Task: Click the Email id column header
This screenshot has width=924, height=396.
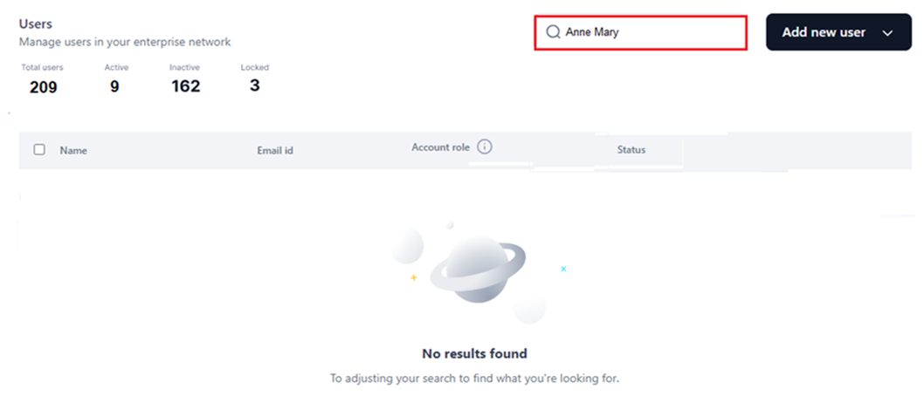Action: pos(275,150)
